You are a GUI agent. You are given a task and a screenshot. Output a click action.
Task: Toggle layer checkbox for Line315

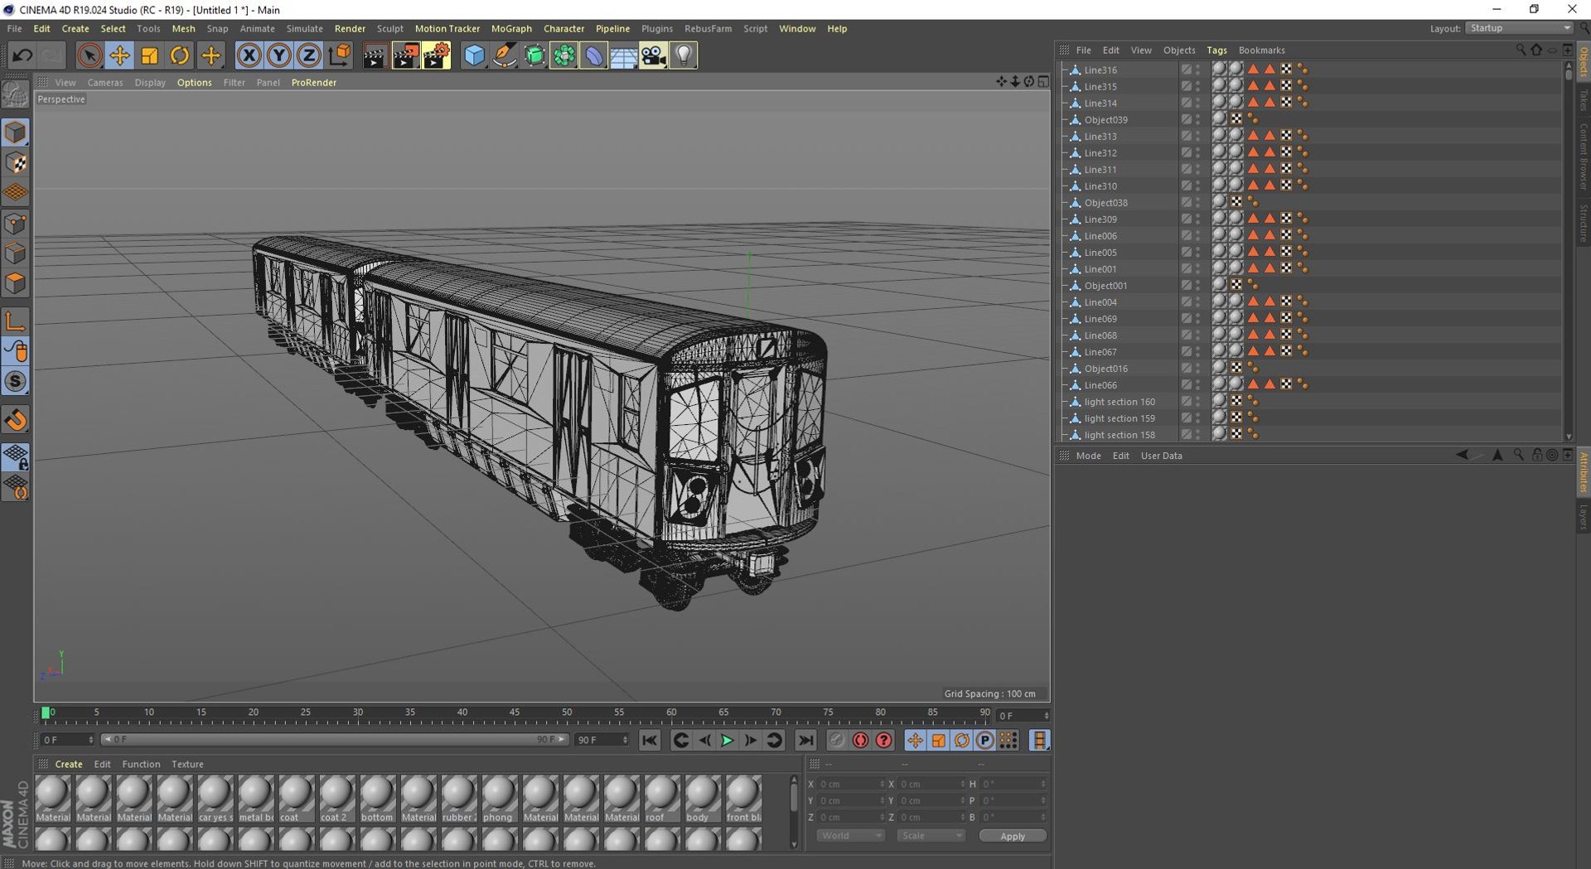pos(1186,86)
